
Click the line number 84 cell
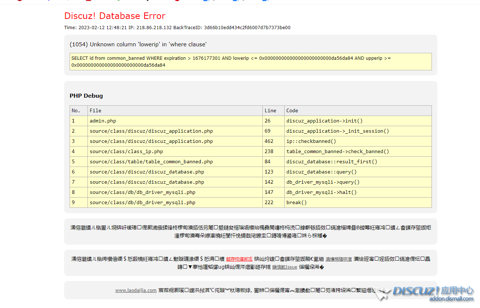[x=273, y=161]
